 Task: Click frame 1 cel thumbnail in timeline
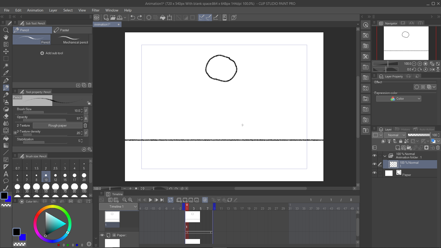pos(193,217)
